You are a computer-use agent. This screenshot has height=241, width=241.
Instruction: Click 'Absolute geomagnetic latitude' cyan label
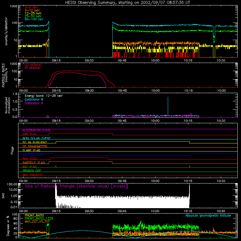pyautogui.click(x=208, y=216)
